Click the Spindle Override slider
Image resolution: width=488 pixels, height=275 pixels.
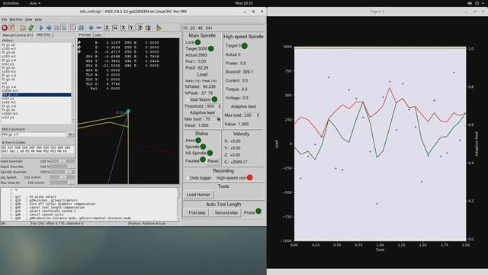[63, 172]
